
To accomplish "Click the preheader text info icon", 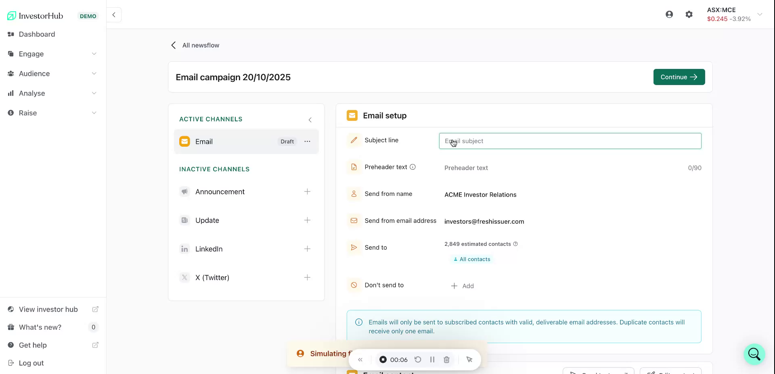I will pos(413,167).
